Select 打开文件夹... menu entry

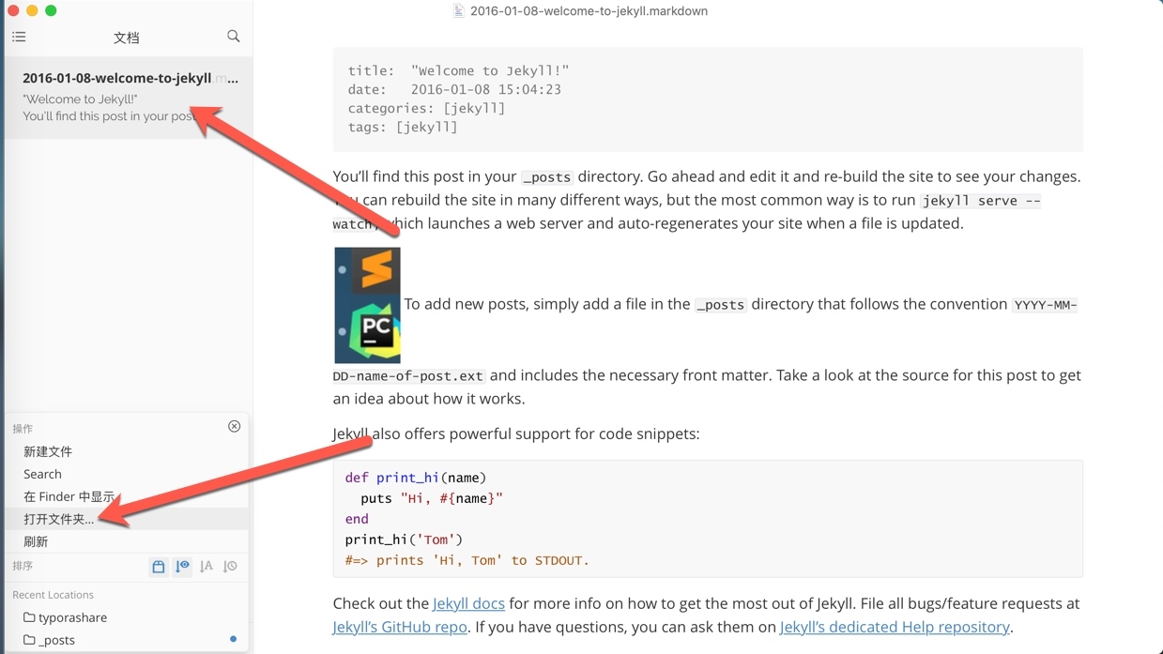(58, 519)
